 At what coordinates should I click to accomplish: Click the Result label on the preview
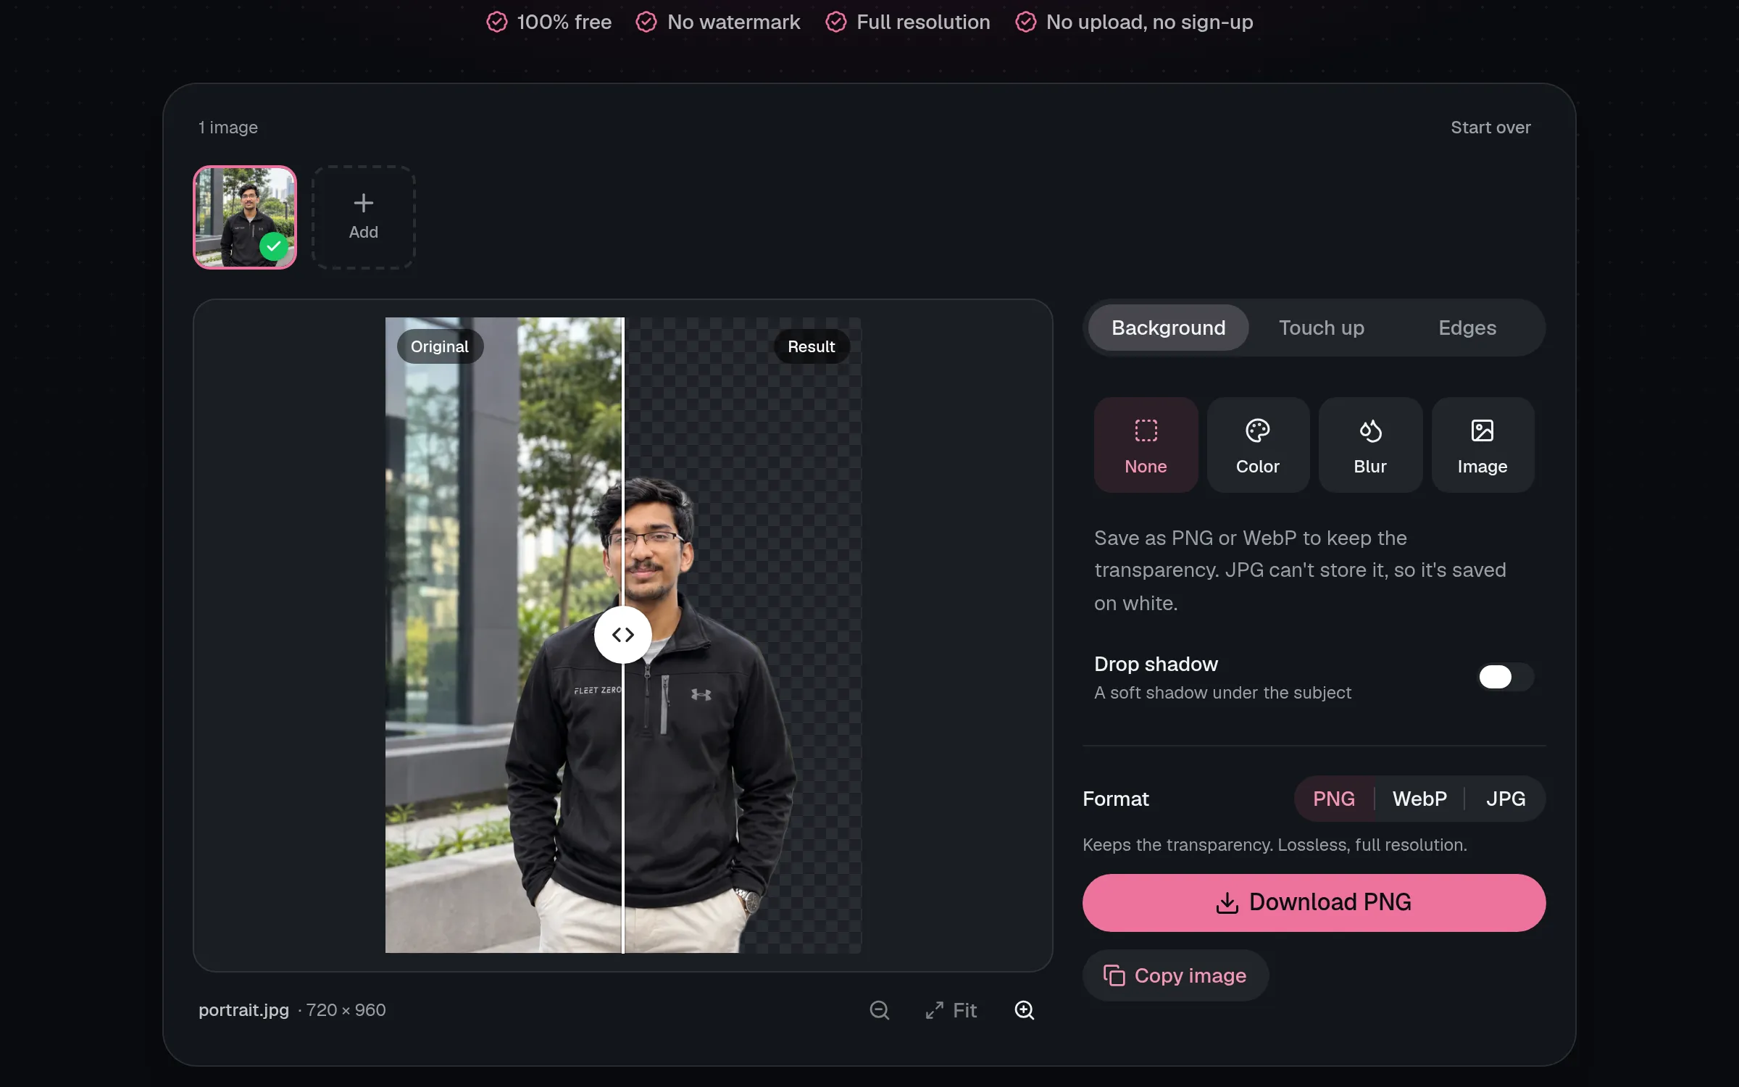812,346
